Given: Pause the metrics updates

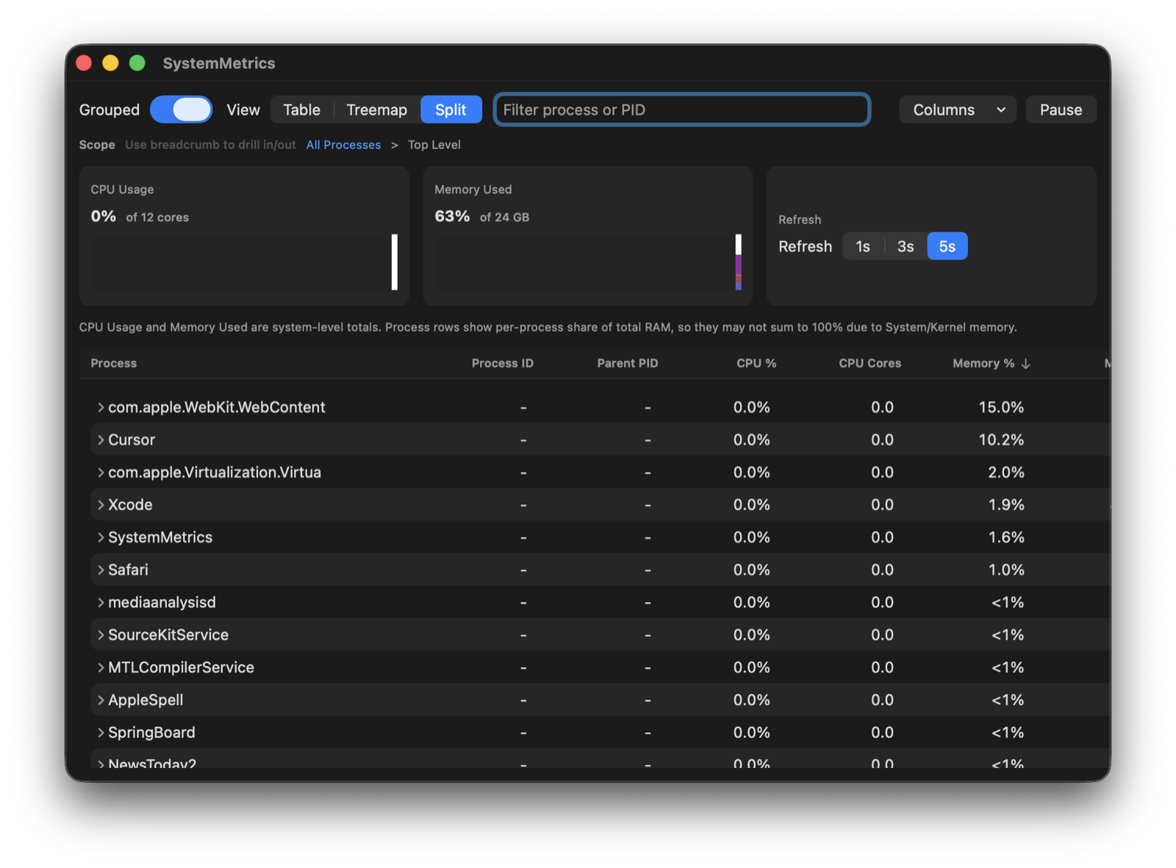Looking at the screenshot, I should [1061, 109].
